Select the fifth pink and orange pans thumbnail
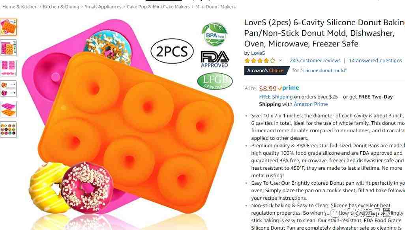 [x=8, y=109]
